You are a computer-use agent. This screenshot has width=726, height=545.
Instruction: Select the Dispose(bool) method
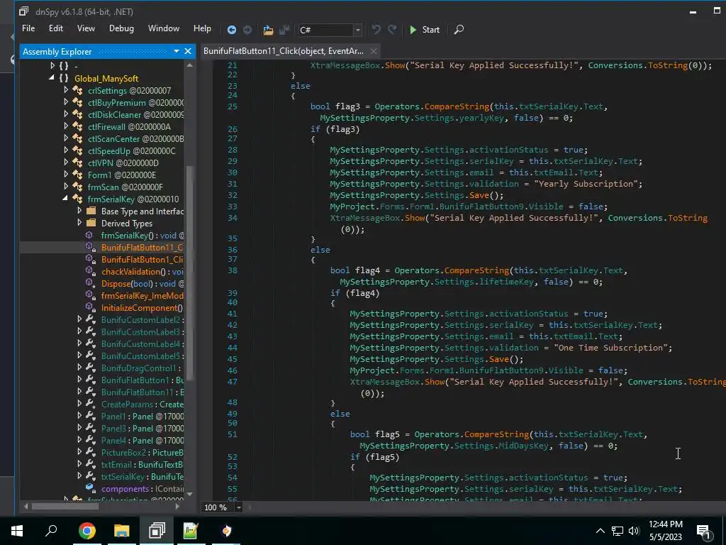(x=142, y=284)
